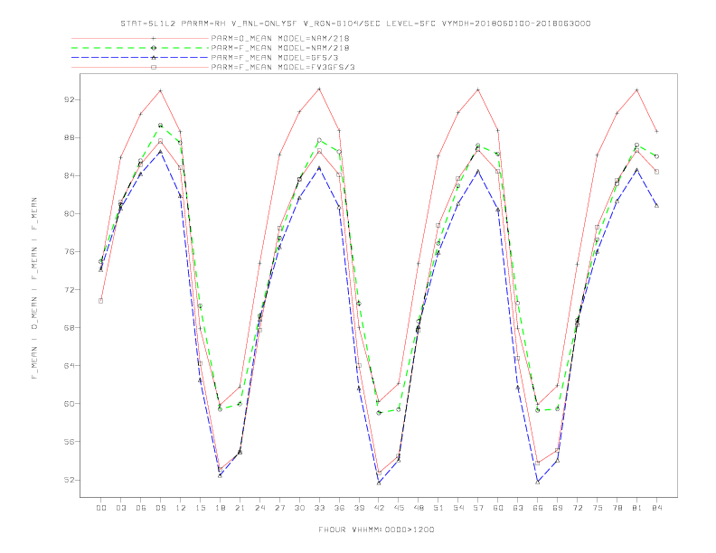
Task: Click x-axis forecast hour label 39
Action: click(x=359, y=508)
